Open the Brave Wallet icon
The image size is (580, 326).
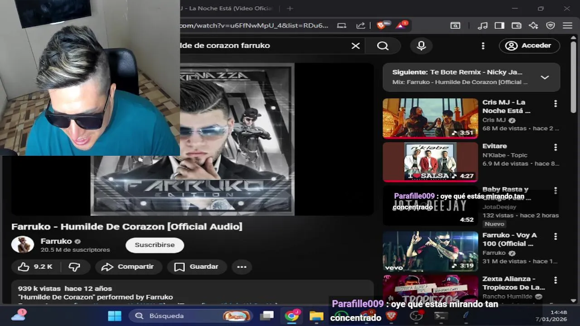517,26
